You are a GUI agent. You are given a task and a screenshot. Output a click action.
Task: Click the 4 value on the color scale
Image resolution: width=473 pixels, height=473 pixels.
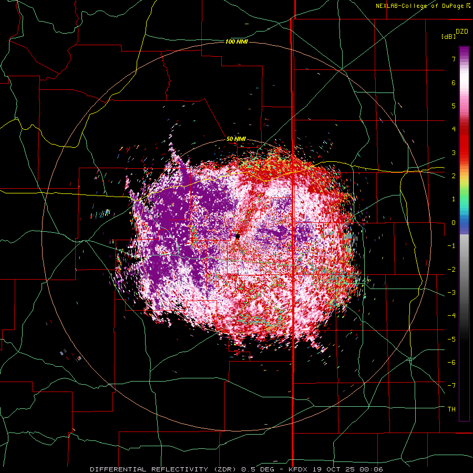(x=454, y=129)
